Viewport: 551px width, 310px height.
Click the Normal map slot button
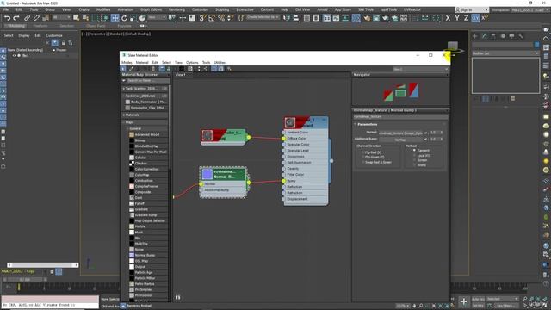click(x=400, y=133)
